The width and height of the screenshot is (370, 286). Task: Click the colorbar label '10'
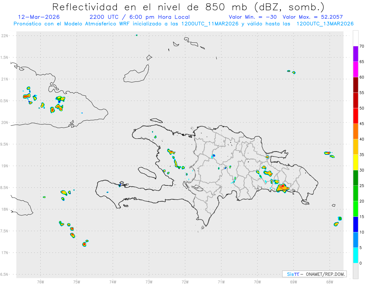(362, 232)
